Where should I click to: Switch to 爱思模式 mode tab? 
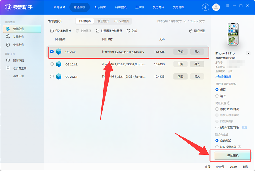[x=103, y=21]
